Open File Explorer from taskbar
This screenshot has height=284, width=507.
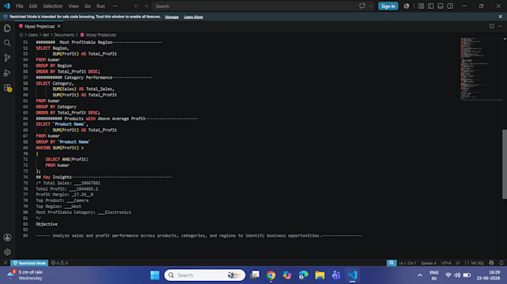(320, 275)
